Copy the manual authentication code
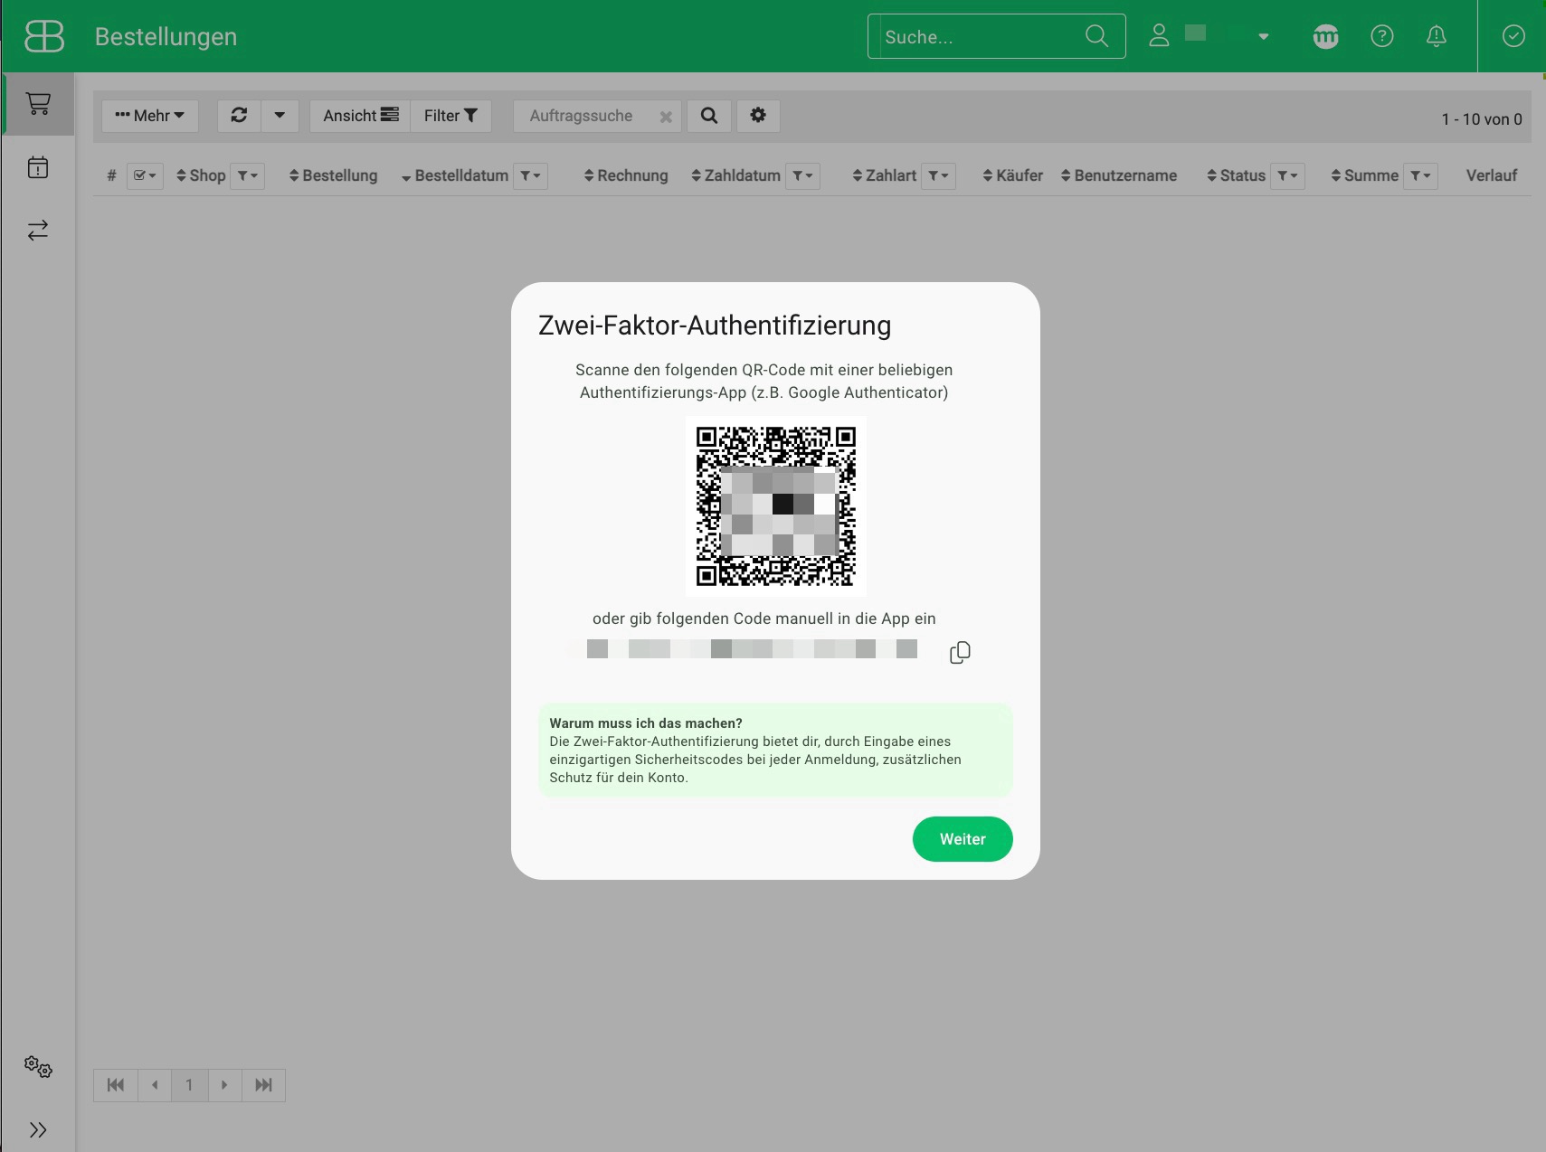This screenshot has width=1546, height=1152. click(960, 652)
